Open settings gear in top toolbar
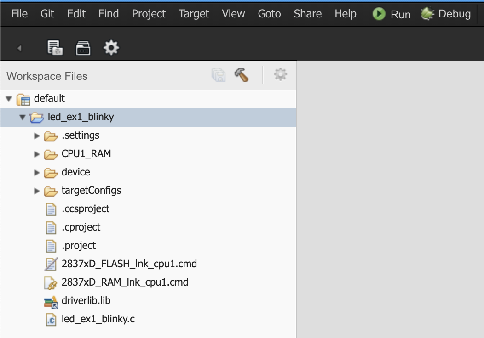Screen dimensions: 484x338 [x=111, y=48]
